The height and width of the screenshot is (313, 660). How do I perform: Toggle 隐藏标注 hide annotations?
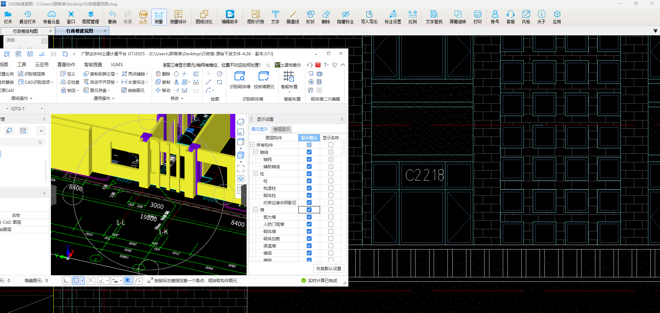click(x=345, y=17)
